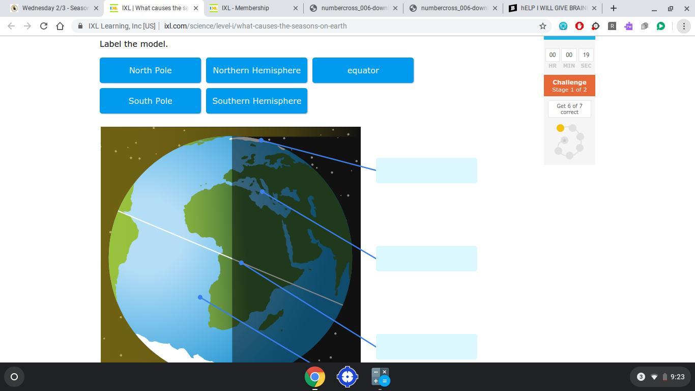Select the bottom empty answer box
The width and height of the screenshot is (695, 391).
coord(426,347)
